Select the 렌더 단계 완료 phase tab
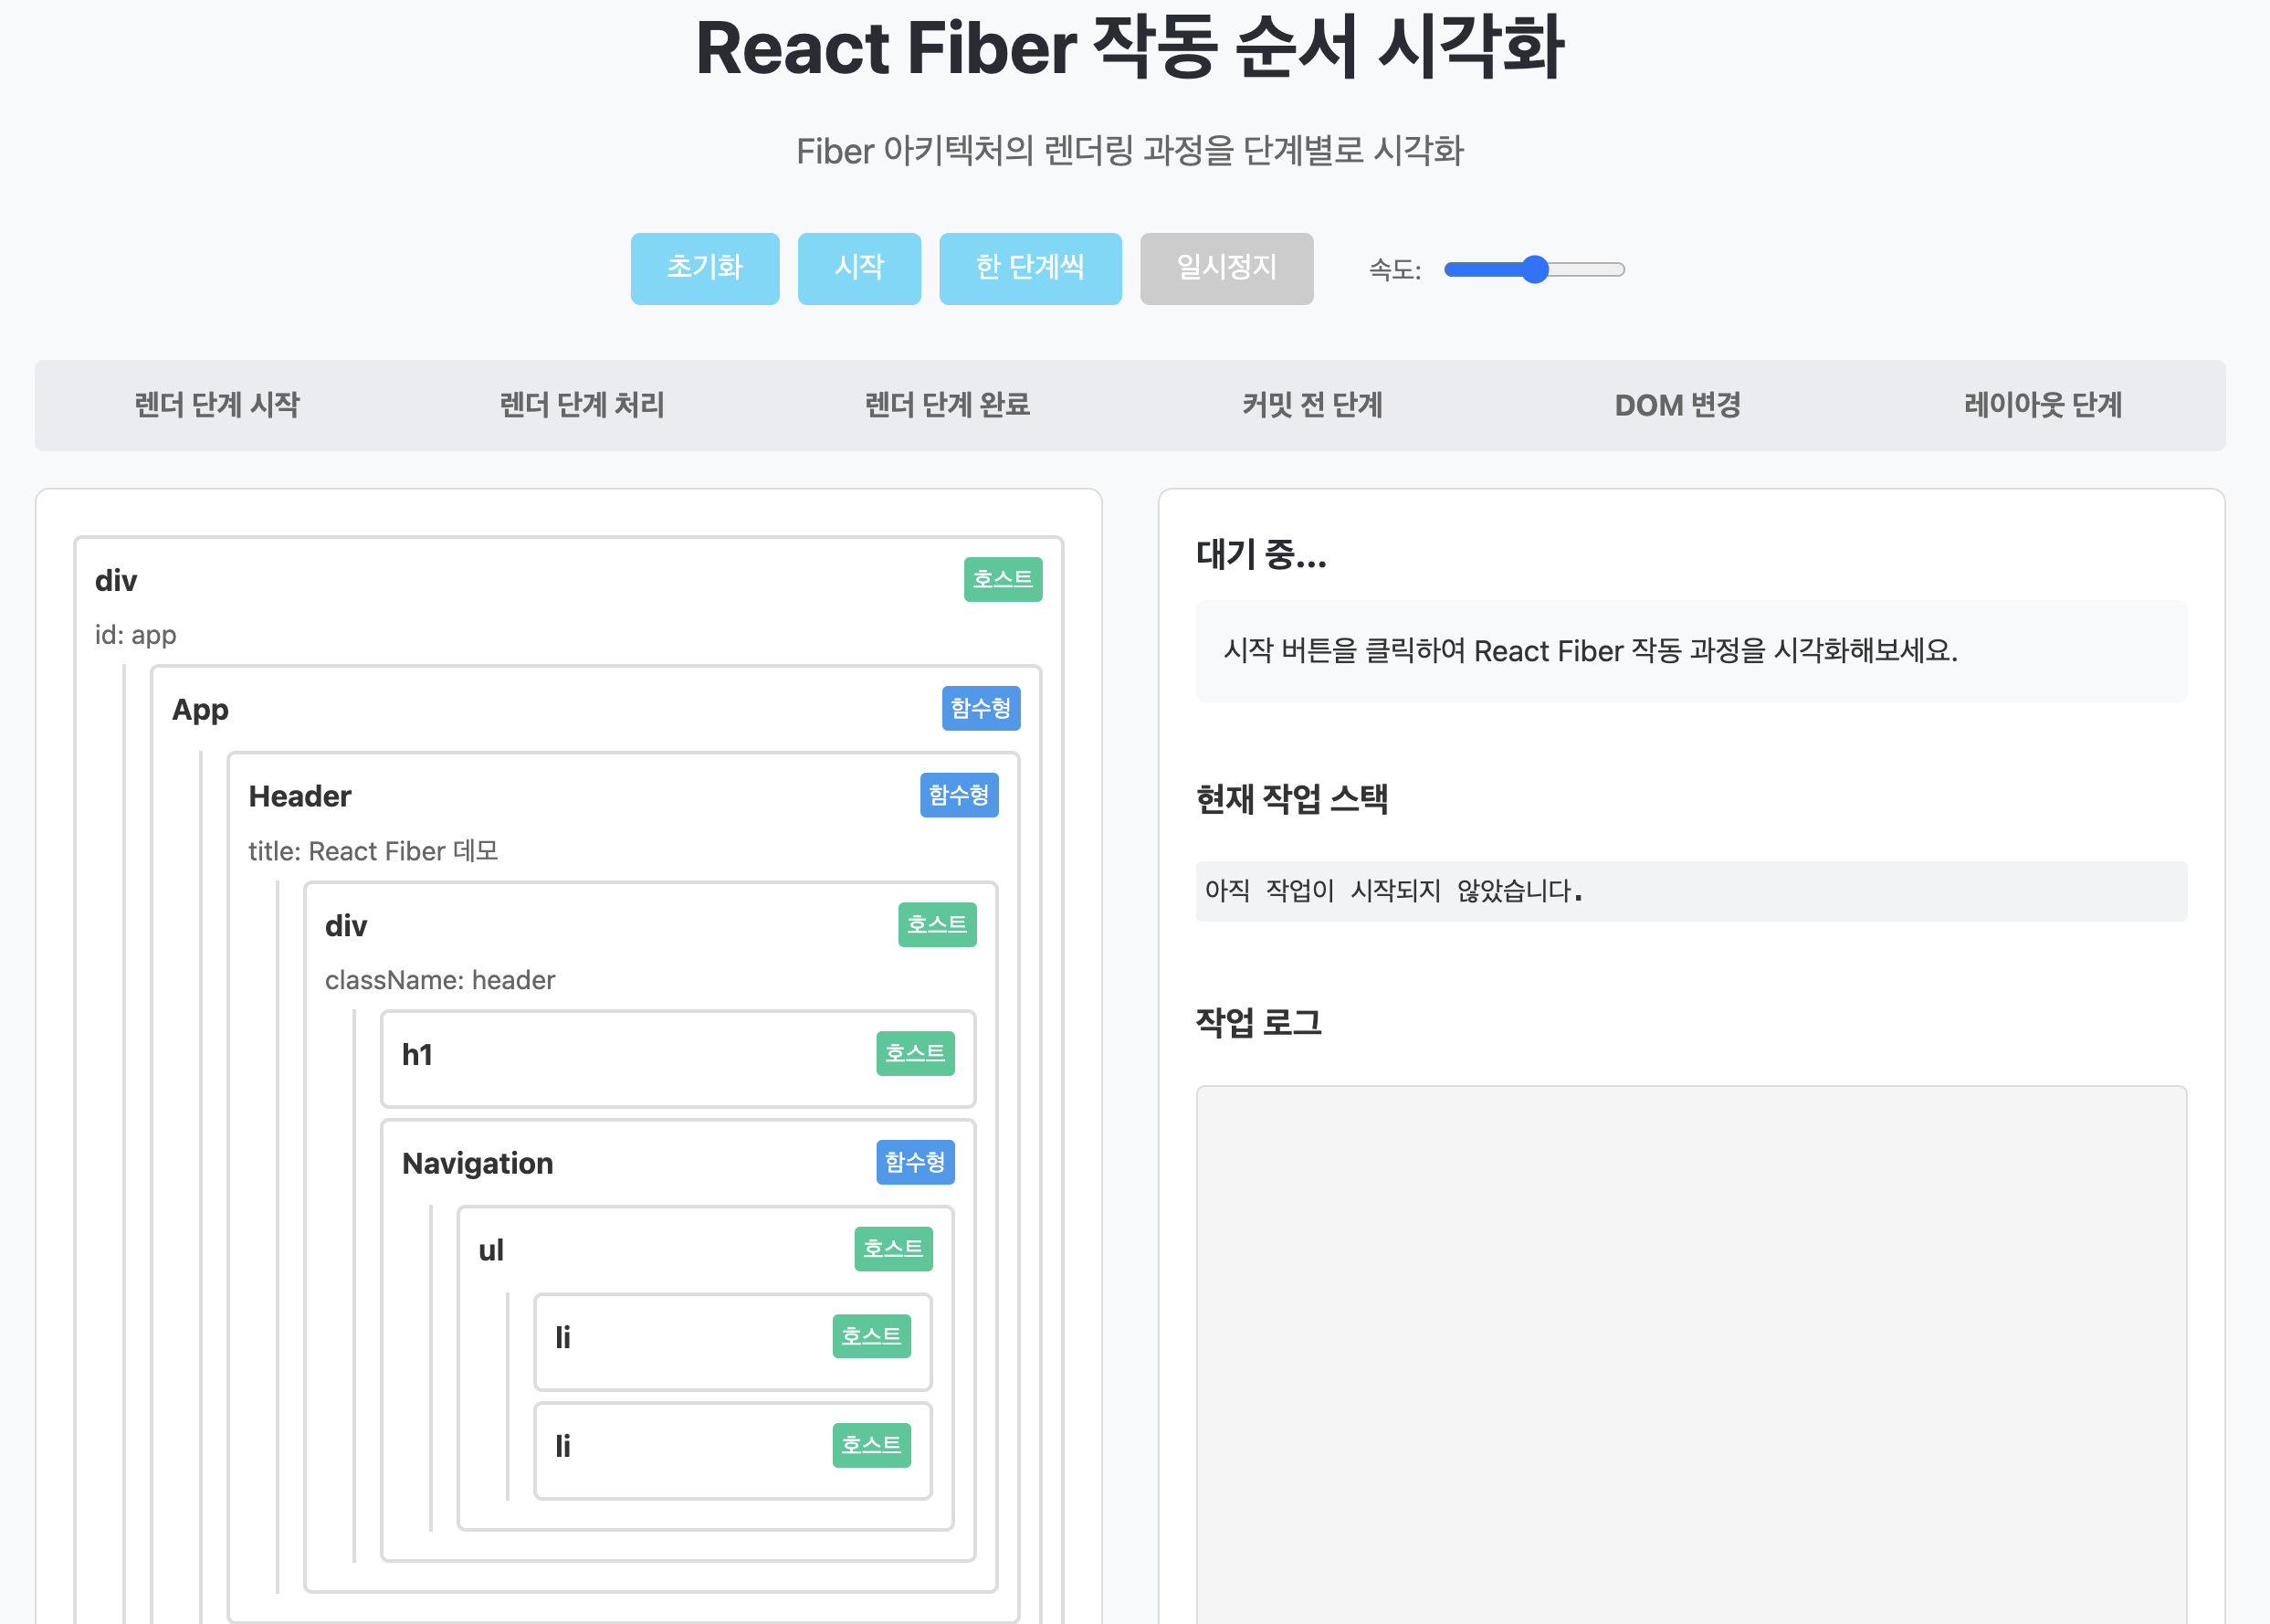Screen dimensions: 2270x1624 point(947,405)
